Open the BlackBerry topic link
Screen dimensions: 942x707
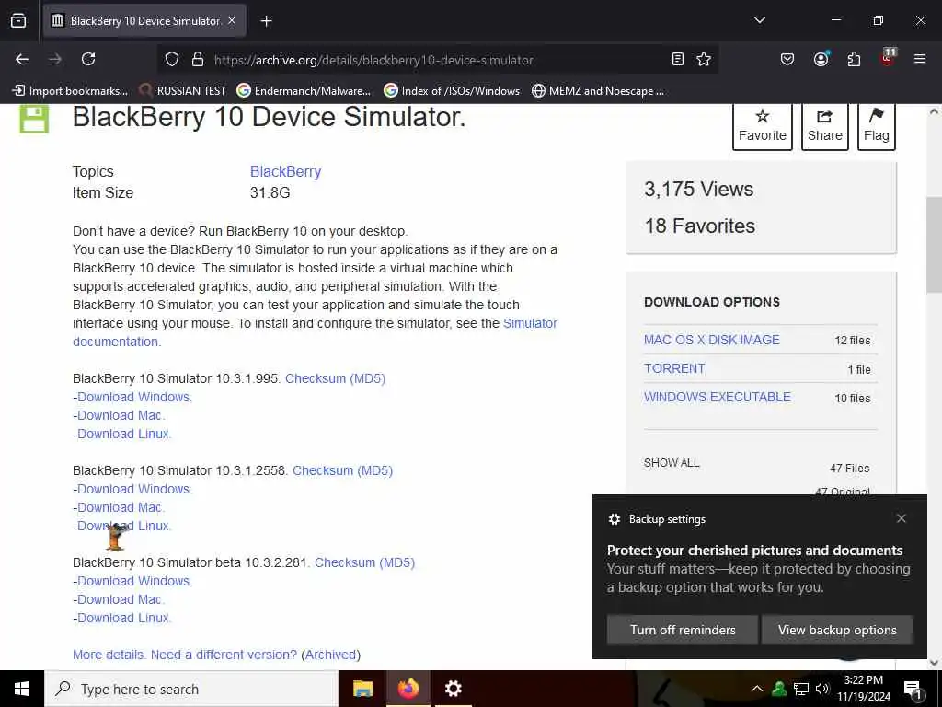285,171
